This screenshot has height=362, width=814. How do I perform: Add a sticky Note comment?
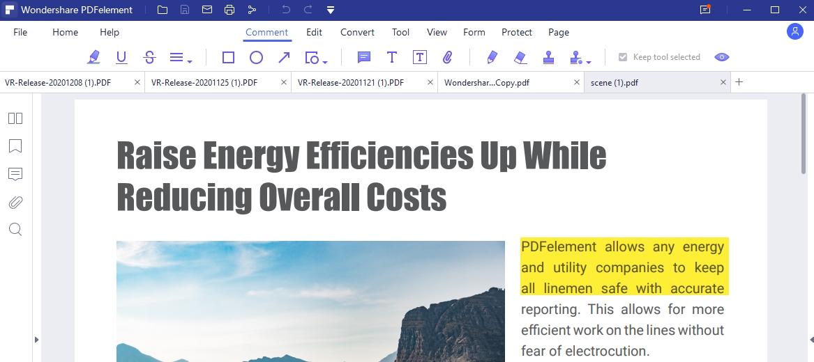[x=364, y=57]
